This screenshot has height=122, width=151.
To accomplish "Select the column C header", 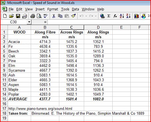I will 71,27.
